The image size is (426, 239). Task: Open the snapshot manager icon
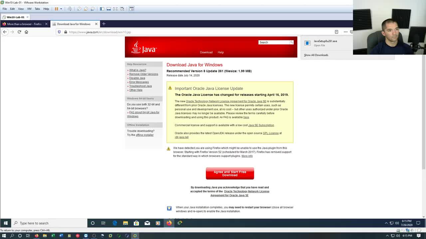[x=93, y=9]
